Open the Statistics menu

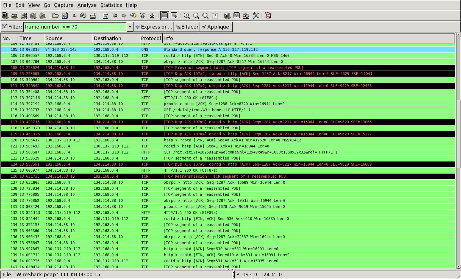(x=111, y=5)
